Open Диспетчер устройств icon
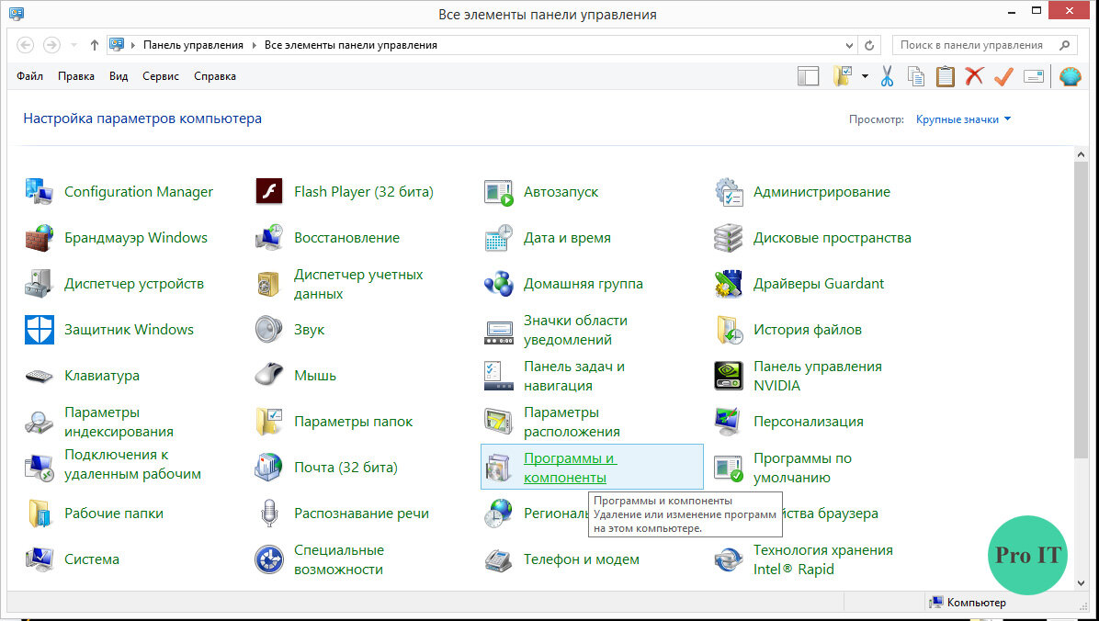The height and width of the screenshot is (621, 1099). pos(40,283)
